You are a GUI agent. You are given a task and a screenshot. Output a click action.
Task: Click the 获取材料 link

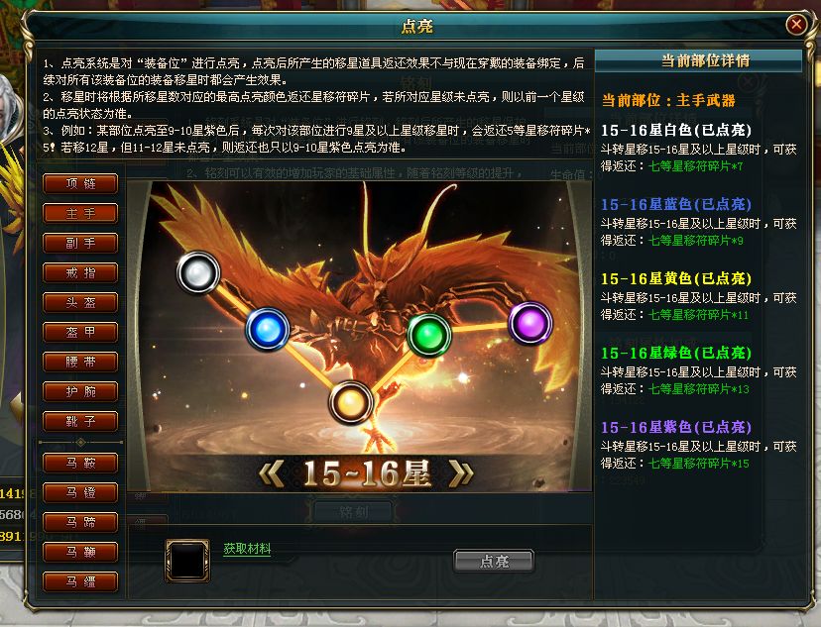click(x=247, y=549)
